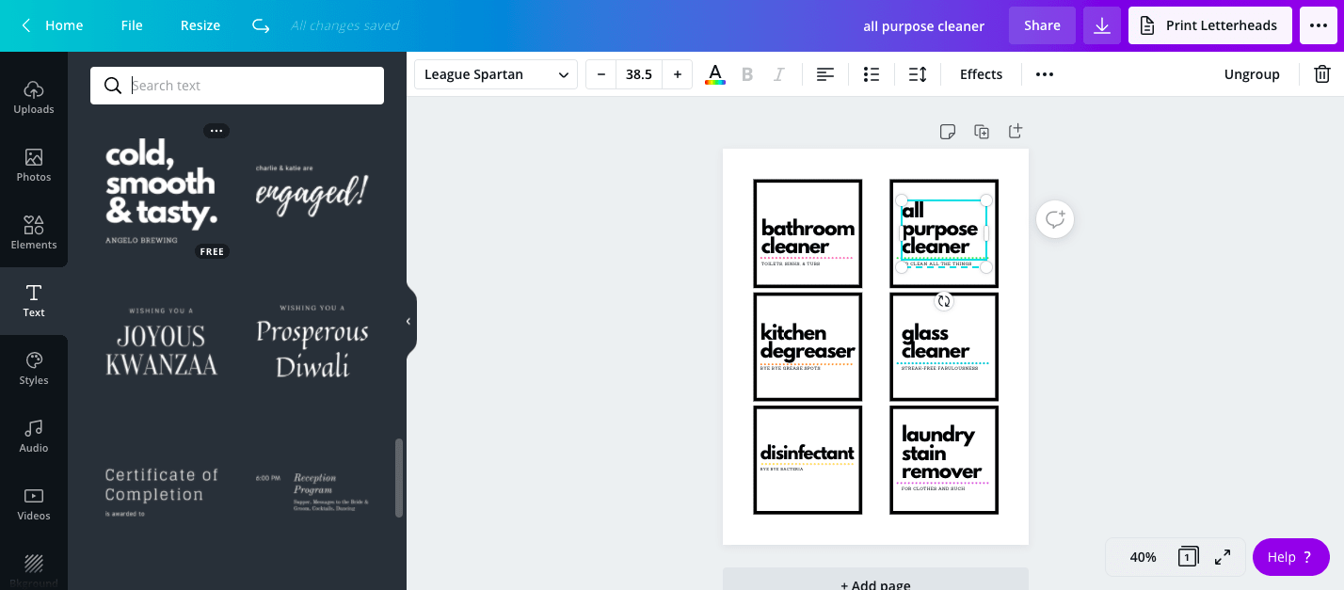The image size is (1344, 590).
Task: Click the Share button
Action: pyautogui.click(x=1042, y=25)
